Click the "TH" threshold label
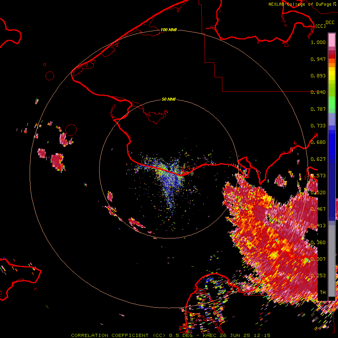This screenshot has height=338, width=338. tap(323, 293)
